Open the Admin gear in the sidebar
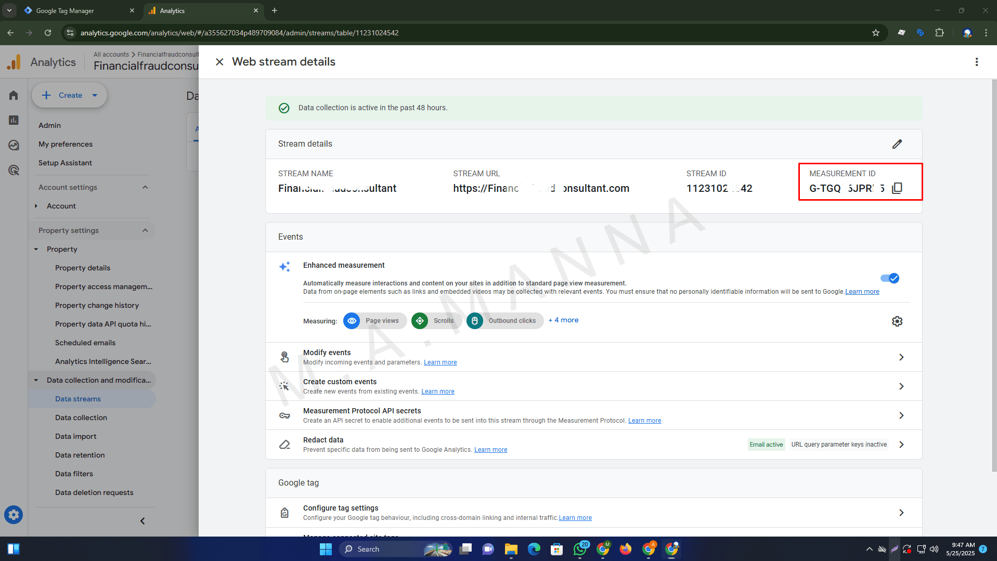Viewport: 997px width, 561px height. click(14, 515)
